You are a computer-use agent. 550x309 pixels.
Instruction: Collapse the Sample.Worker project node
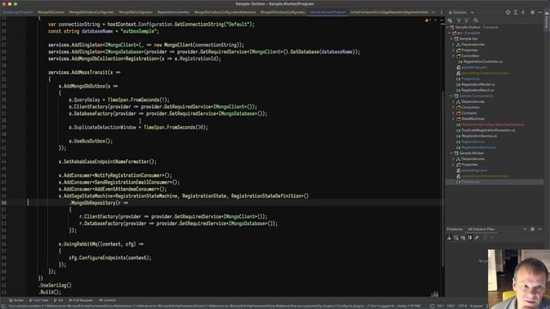pos(451,153)
